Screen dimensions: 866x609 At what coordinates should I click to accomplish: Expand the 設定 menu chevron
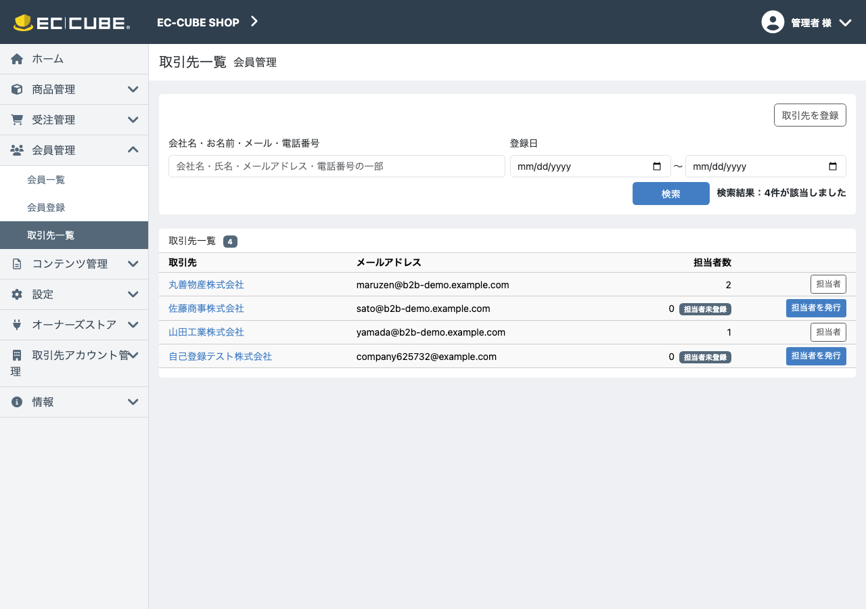click(x=133, y=294)
